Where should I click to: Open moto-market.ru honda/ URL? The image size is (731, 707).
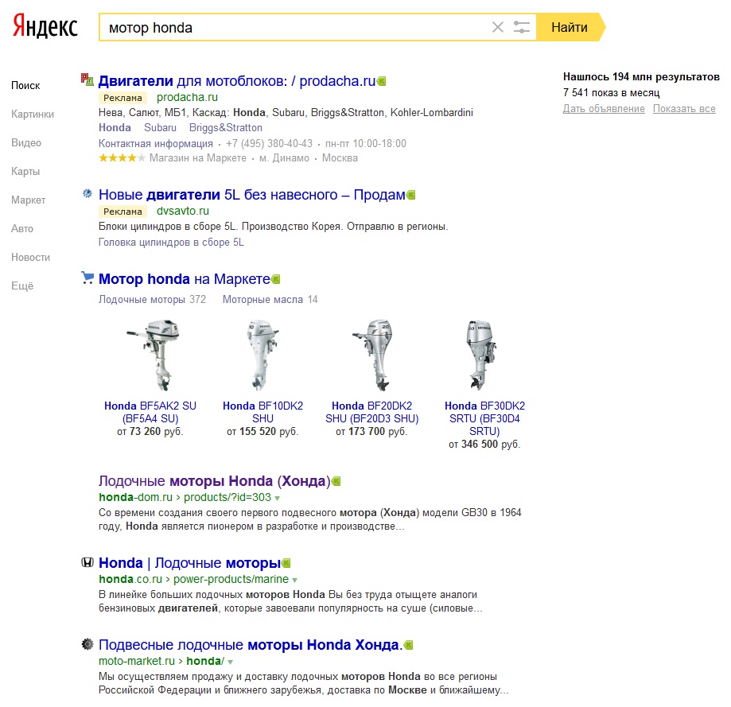pos(161,662)
